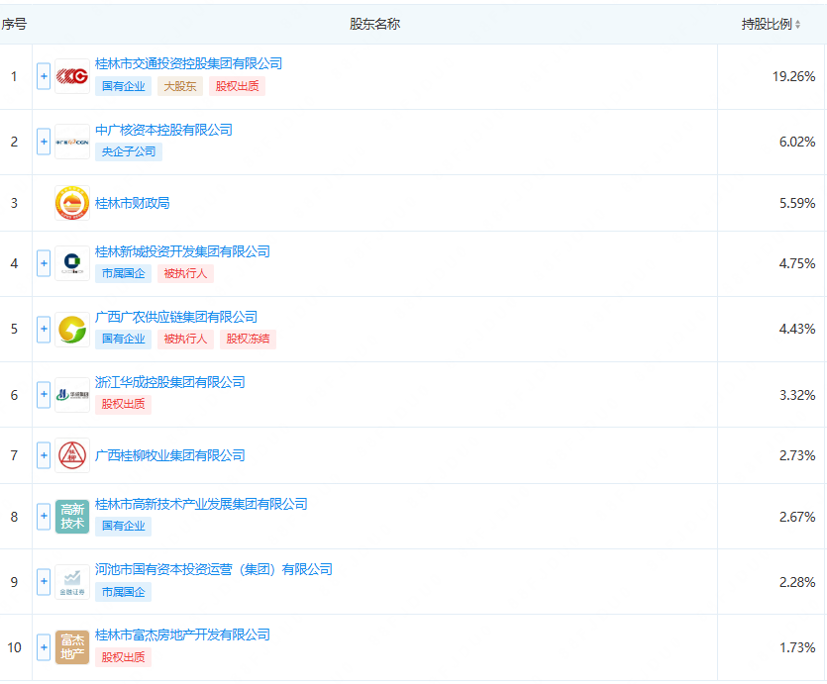827x684 pixels.
Task: Open 桂林市交通投资控股集团有限公司 link
Action: point(188,63)
